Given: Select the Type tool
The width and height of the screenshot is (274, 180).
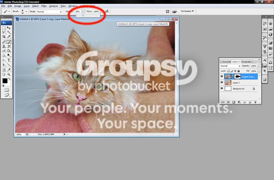Looking at the screenshot, I should (x=9, y=61).
